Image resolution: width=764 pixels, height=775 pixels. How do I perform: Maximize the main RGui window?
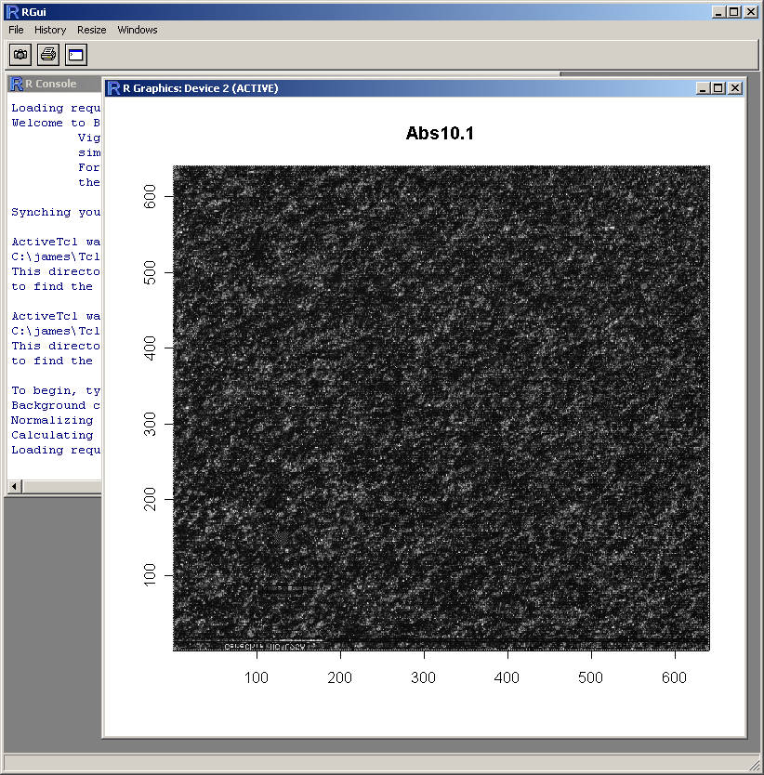pyautogui.click(x=734, y=11)
